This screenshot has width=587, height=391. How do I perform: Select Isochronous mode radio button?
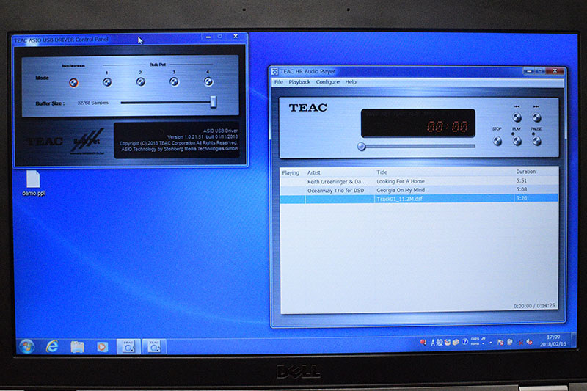(73, 83)
